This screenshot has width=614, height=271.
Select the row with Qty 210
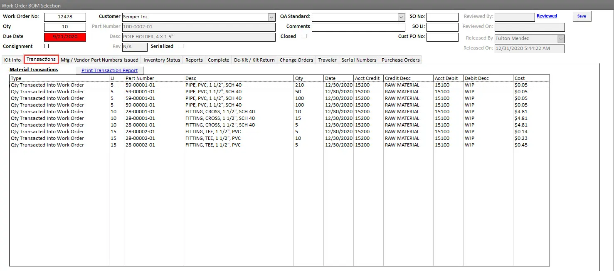click(166, 85)
